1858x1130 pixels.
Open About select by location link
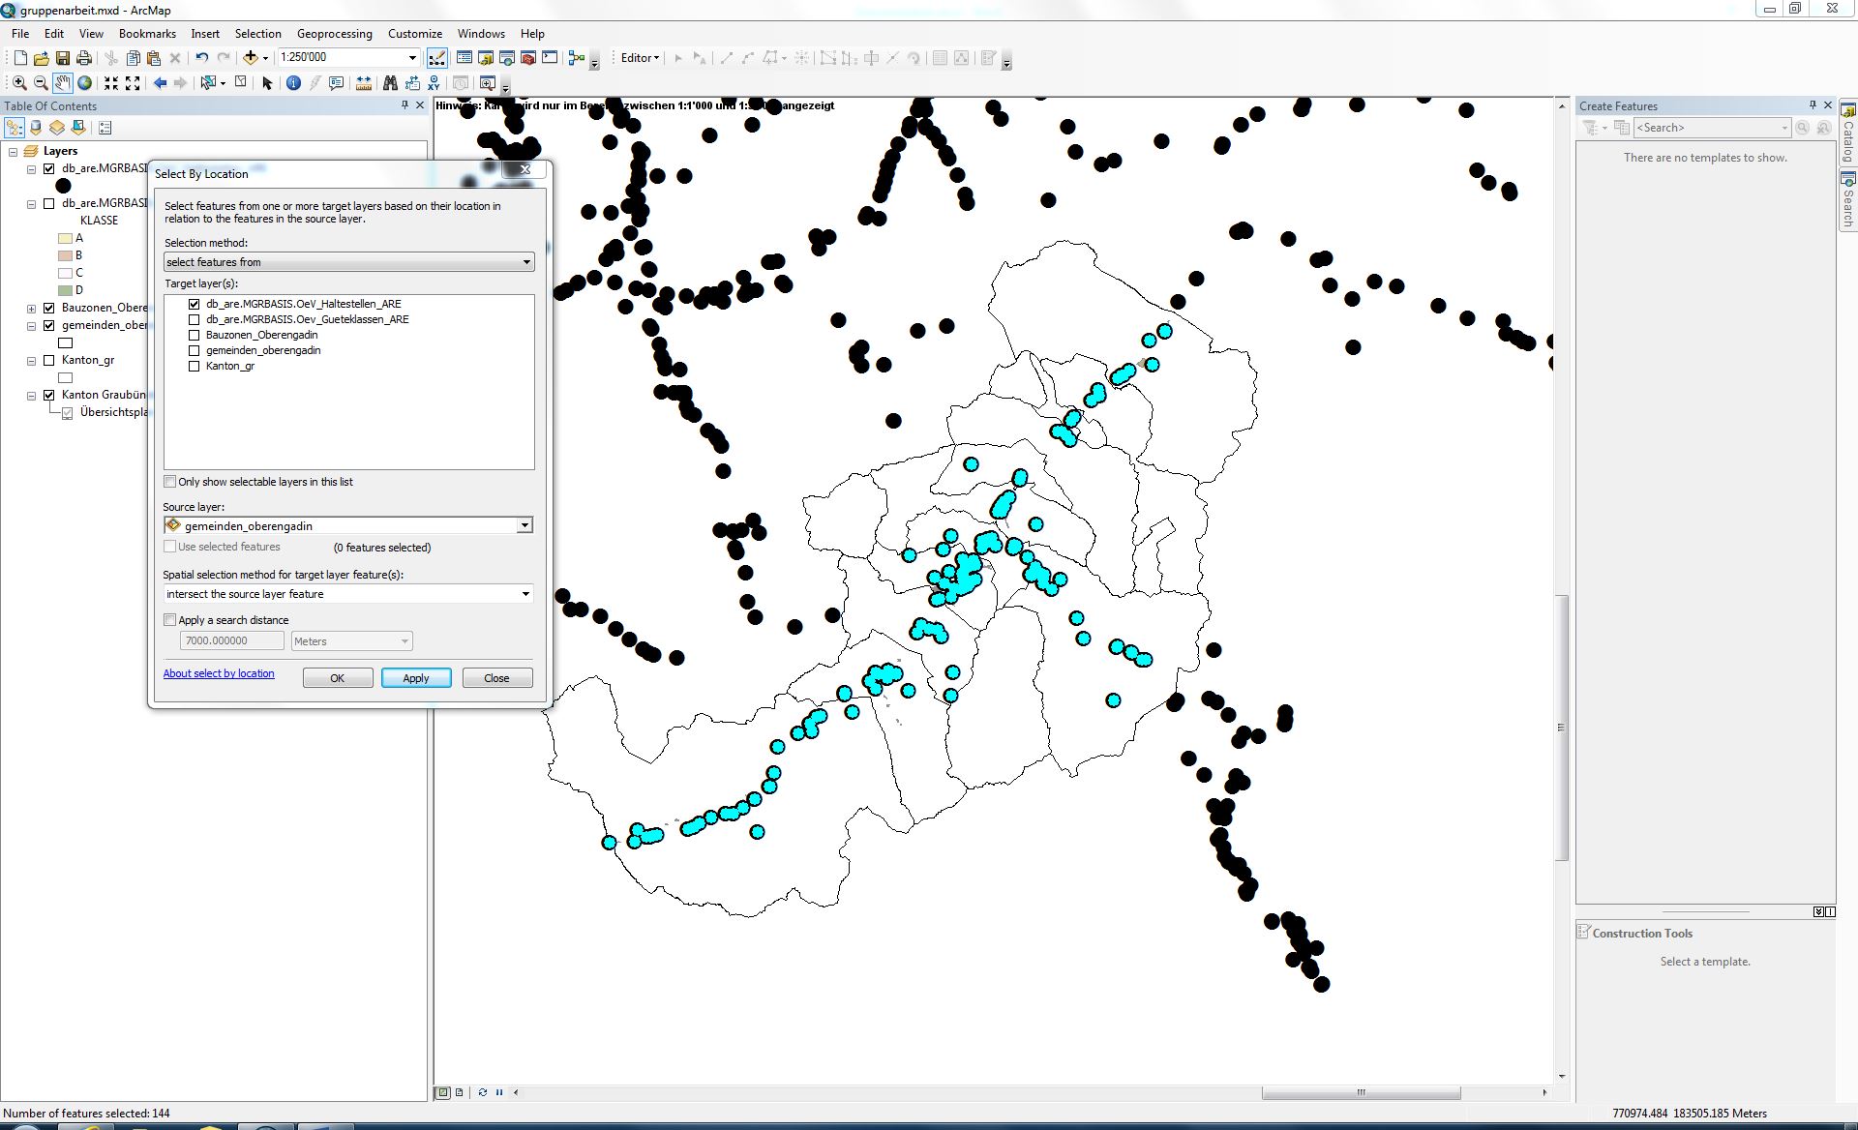pos(219,673)
